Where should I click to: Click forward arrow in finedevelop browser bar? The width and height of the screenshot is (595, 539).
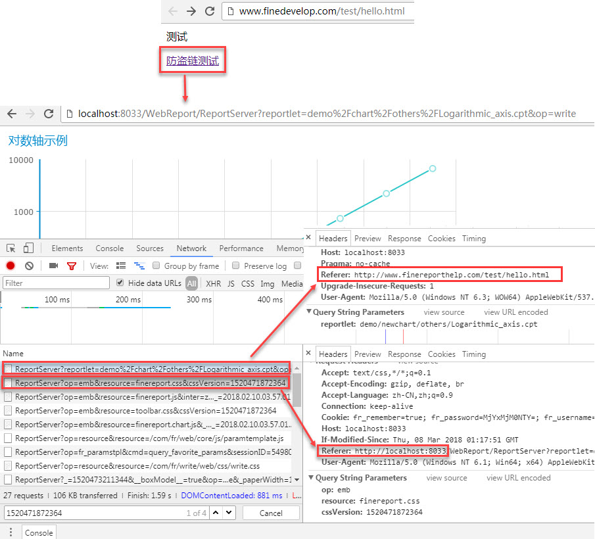[191, 11]
